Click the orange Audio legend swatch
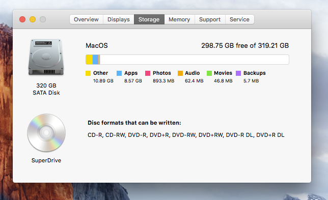Screen dimensions: 328x200 point(180,73)
